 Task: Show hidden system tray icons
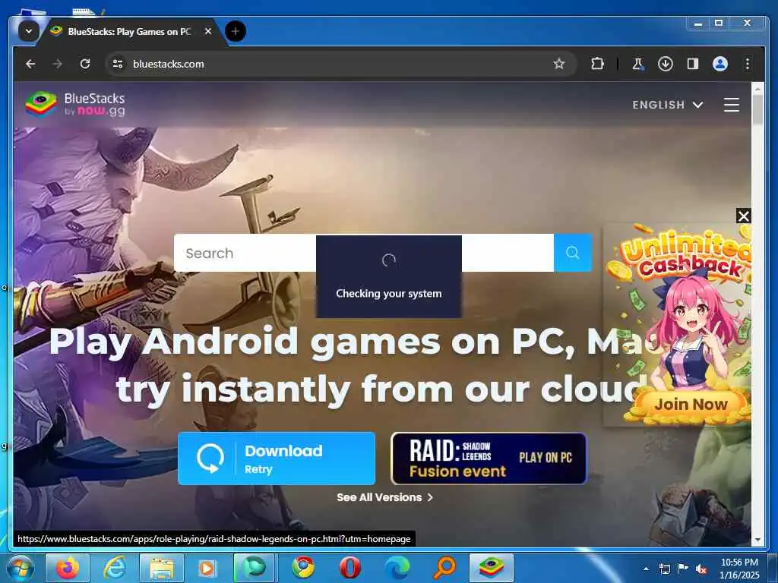pyautogui.click(x=646, y=569)
